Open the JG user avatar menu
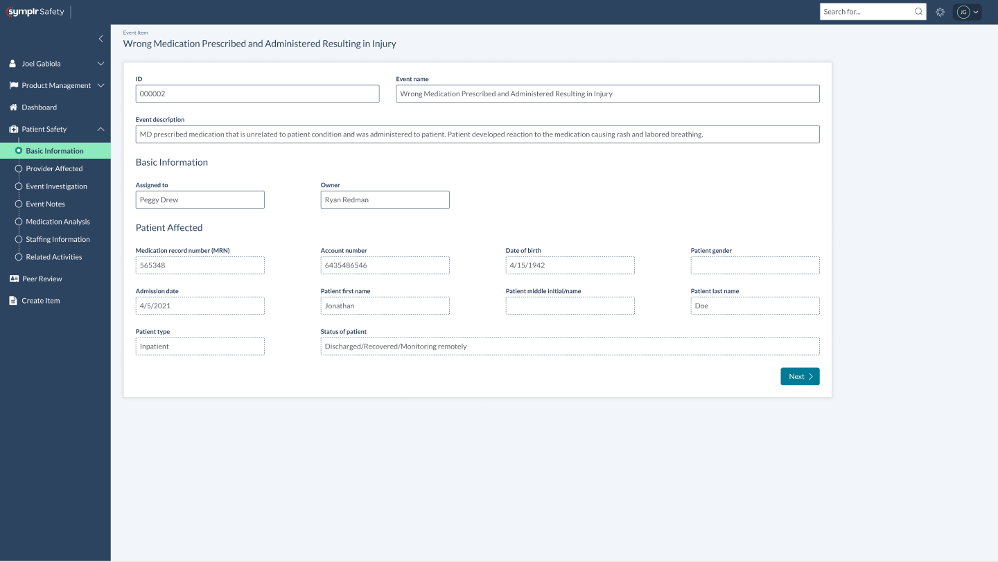 coord(968,12)
